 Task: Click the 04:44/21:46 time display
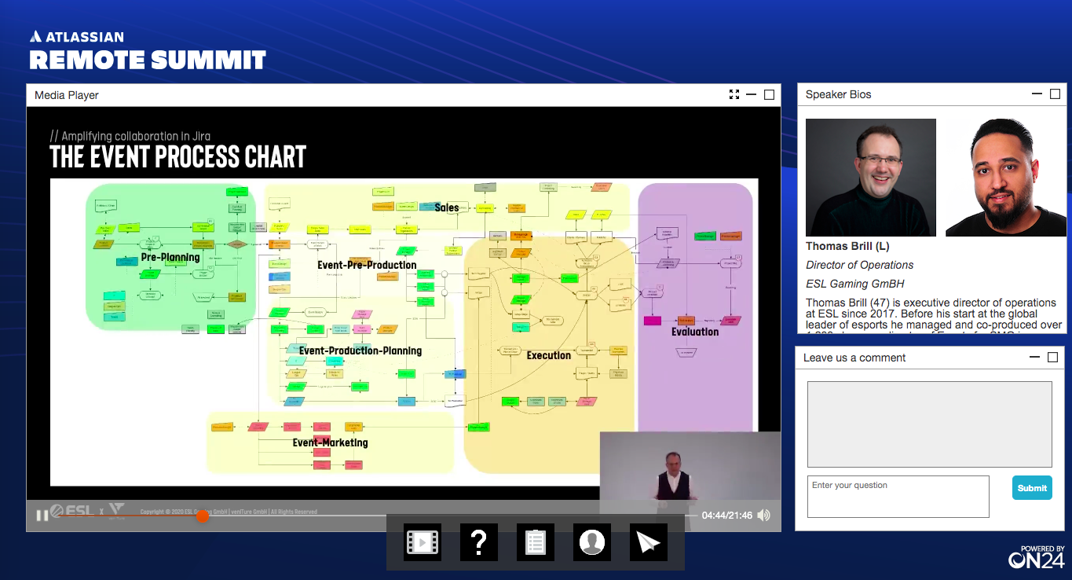(x=727, y=516)
